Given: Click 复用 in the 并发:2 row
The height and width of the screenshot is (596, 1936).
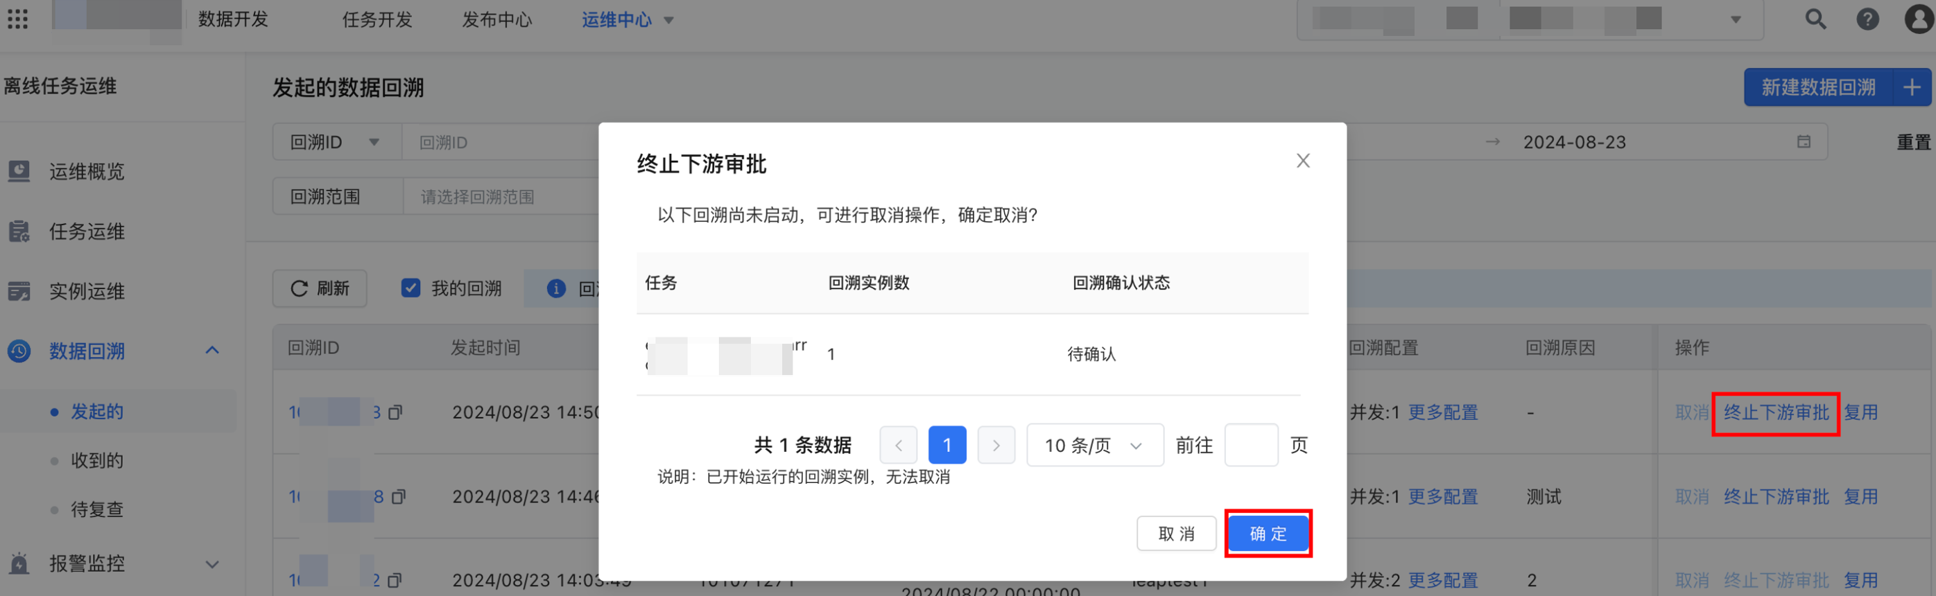Looking at the screenshot, I should coord(1861,580).
